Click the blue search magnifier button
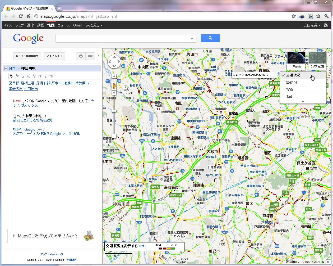Viewport: 333px width, 266px height. [x=210, y=38]
